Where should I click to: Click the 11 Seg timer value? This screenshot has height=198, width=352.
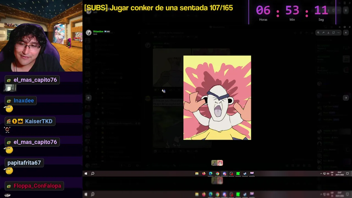tap(321, 11)
